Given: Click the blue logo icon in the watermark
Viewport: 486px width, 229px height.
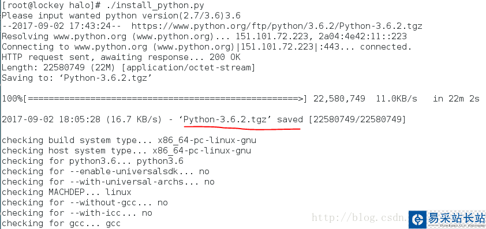Looking at the screenshot, I should (x=417, y=220).
